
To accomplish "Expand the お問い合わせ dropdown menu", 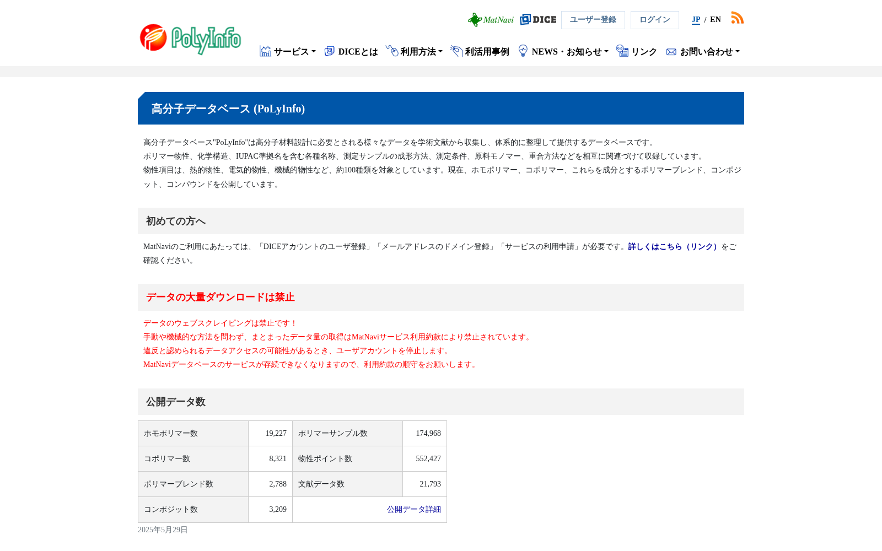I will coord(709,52).
